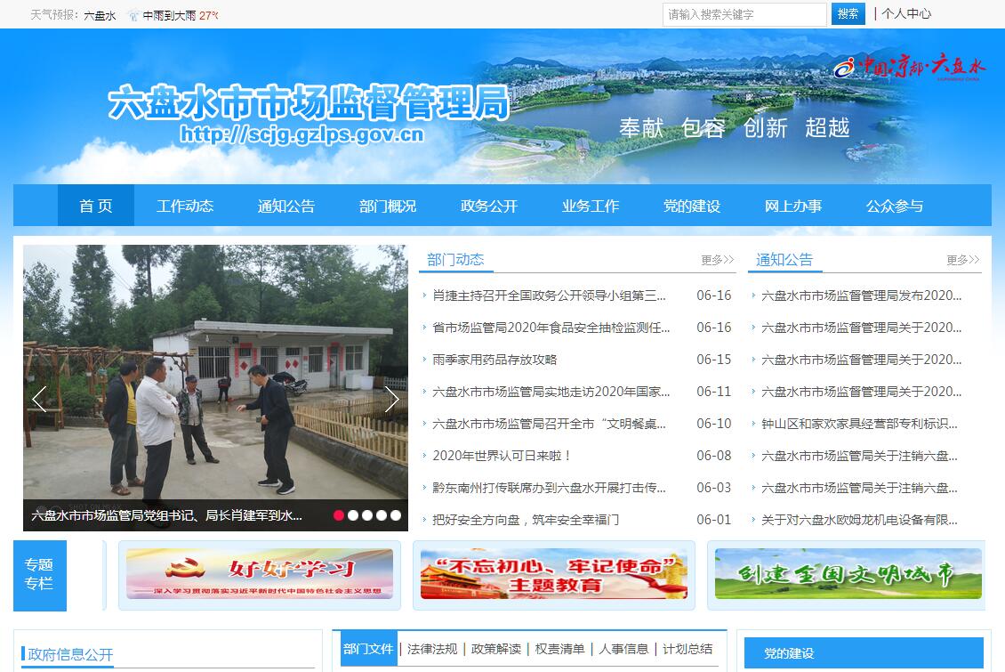Select the last carousel indicator dot
The image size is (1005, 672).
396,514
